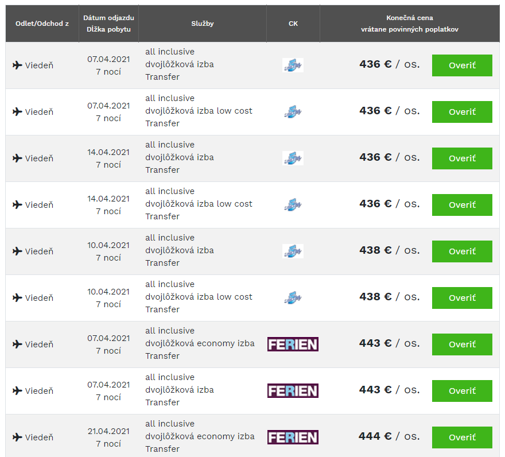Viewport: 505px width, 457px height.
Task: Click Overiť for 21.04.2021 economy izba 444 €
Action: (x=462, y=437)
